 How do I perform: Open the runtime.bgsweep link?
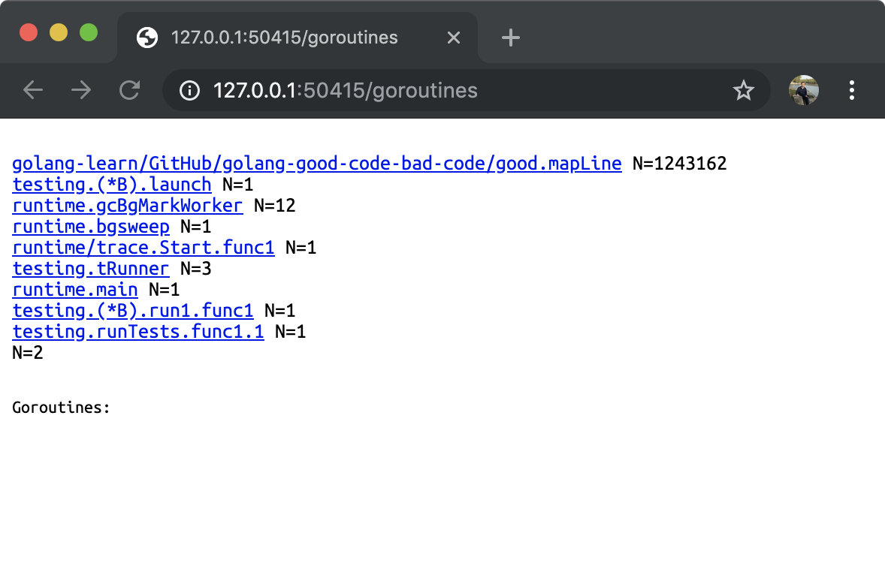click(x=91, y=226)
